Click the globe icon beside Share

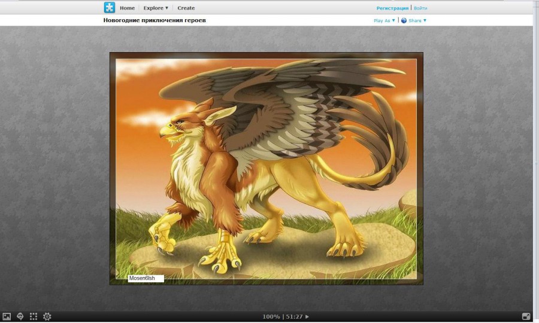(404, 20)
